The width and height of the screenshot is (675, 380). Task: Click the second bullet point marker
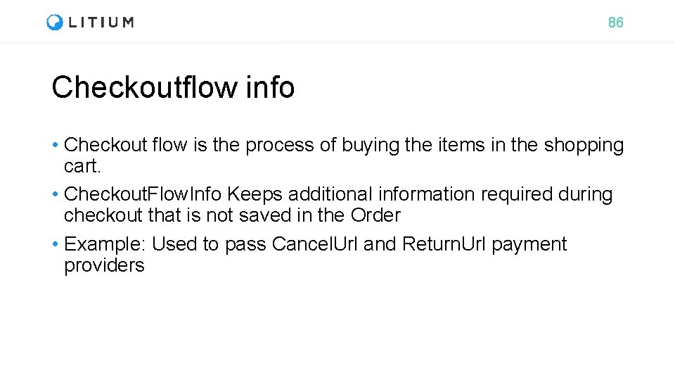[55, 195]
